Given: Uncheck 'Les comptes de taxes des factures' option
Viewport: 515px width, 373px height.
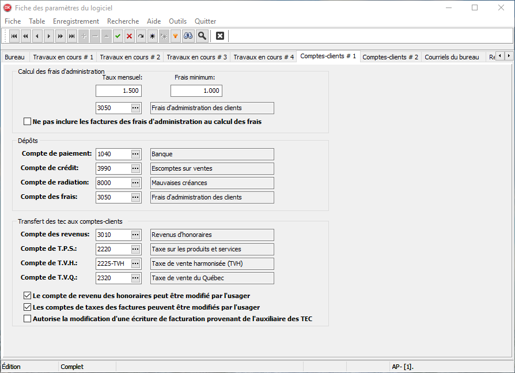Looking at the screenshot, I should pyautogui.click(x=27, y=307).
